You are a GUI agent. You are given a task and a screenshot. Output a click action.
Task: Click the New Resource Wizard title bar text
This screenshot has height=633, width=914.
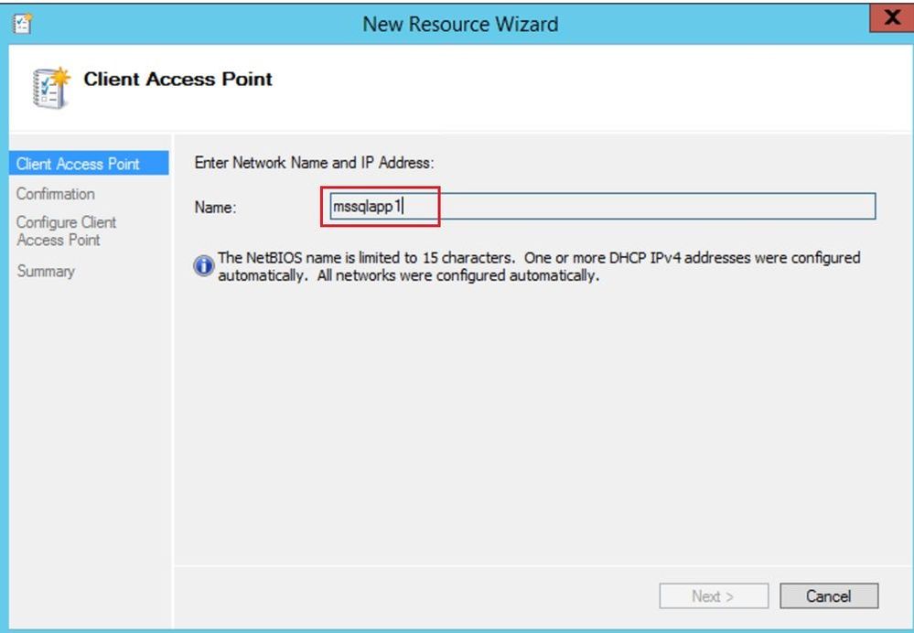(x=460, y=24)
